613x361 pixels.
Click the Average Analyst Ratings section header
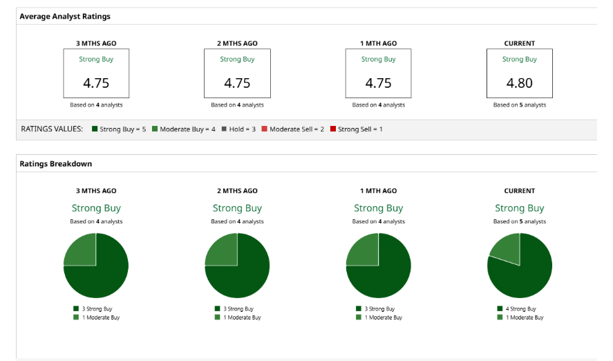click(x=65, y=16)
